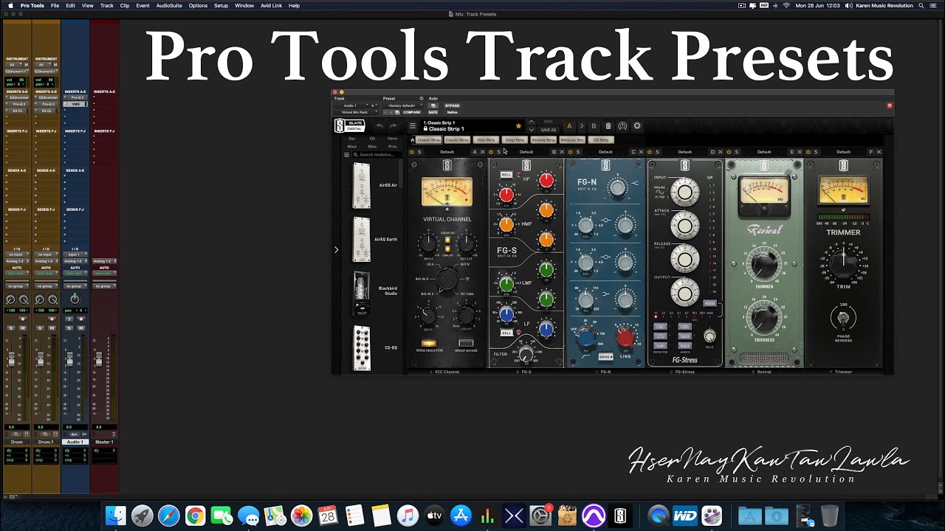The width and height of the screenshot is (945, 531).
Task: Expand the collapsed panel arrow left of rack
Action: pyautogui.click(x=336, y=249)
